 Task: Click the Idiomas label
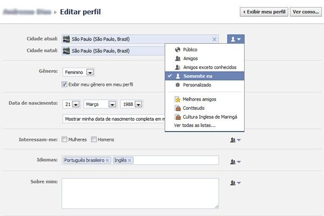tap(48, 160)
